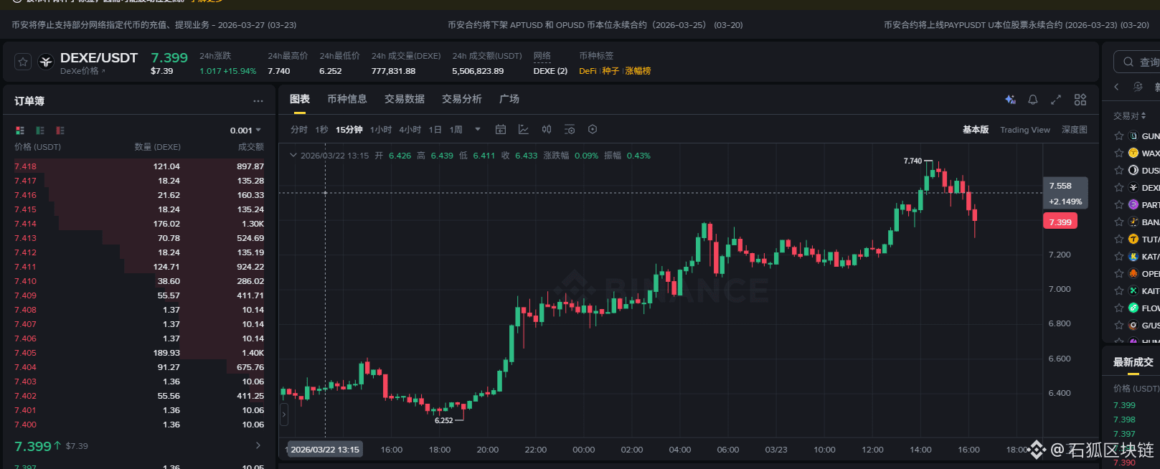This screenshot has height=469, width=1160.
Task: Switch to Trading View chart mode
Action: pos(1025,130)
